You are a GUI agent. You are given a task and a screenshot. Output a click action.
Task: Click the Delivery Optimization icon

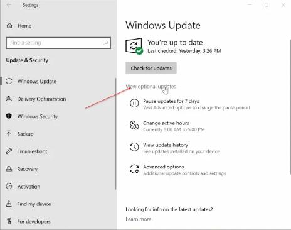tap(9, 99)
